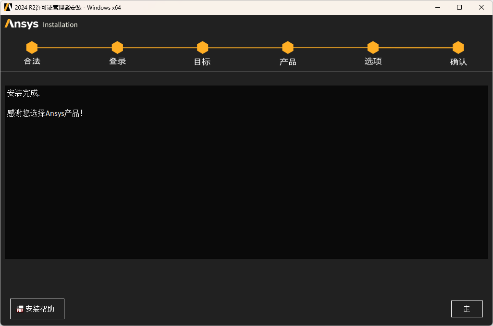Click the 合法 step hexagon
Image resolution: width=493 pixels, height=326 pixels.
[32, 48]
